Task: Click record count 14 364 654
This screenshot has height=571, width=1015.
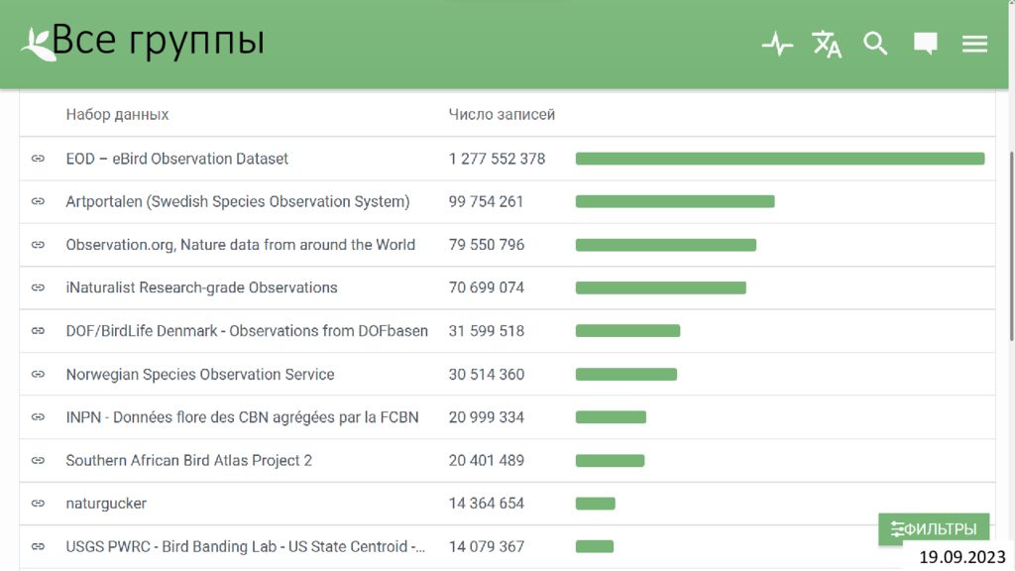Action: click(486, 503)
